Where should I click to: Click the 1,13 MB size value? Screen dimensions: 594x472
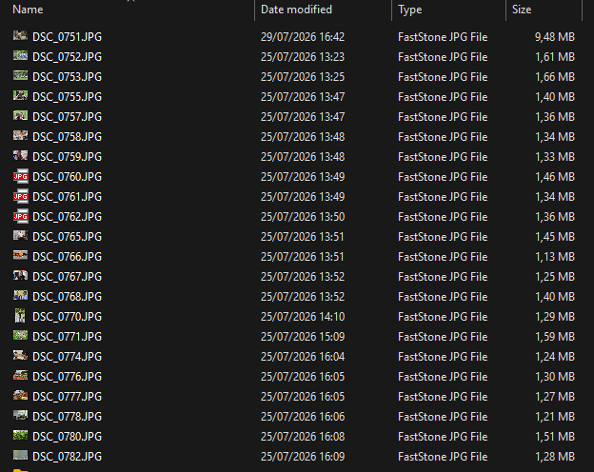pyautogui.click(x=555, y=257)
